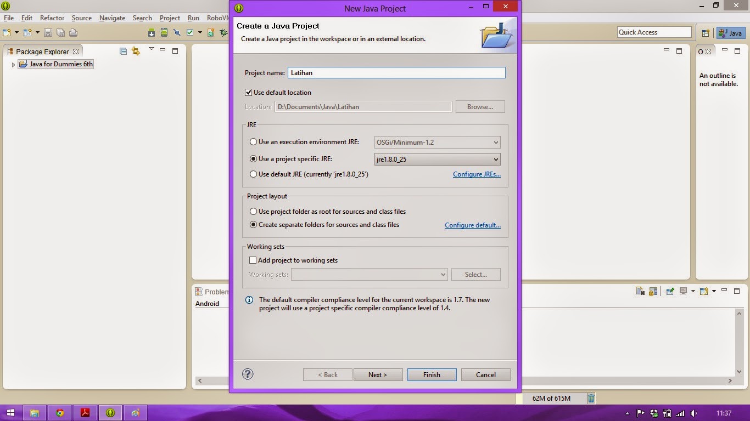Open the OSGi/Minimum-1.2 environment dropdown
The height and width of the screenshot is (421, 750).
point(437,143)
